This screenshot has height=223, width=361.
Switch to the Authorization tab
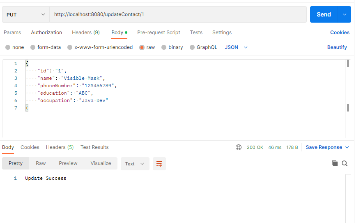coord(46,33)
